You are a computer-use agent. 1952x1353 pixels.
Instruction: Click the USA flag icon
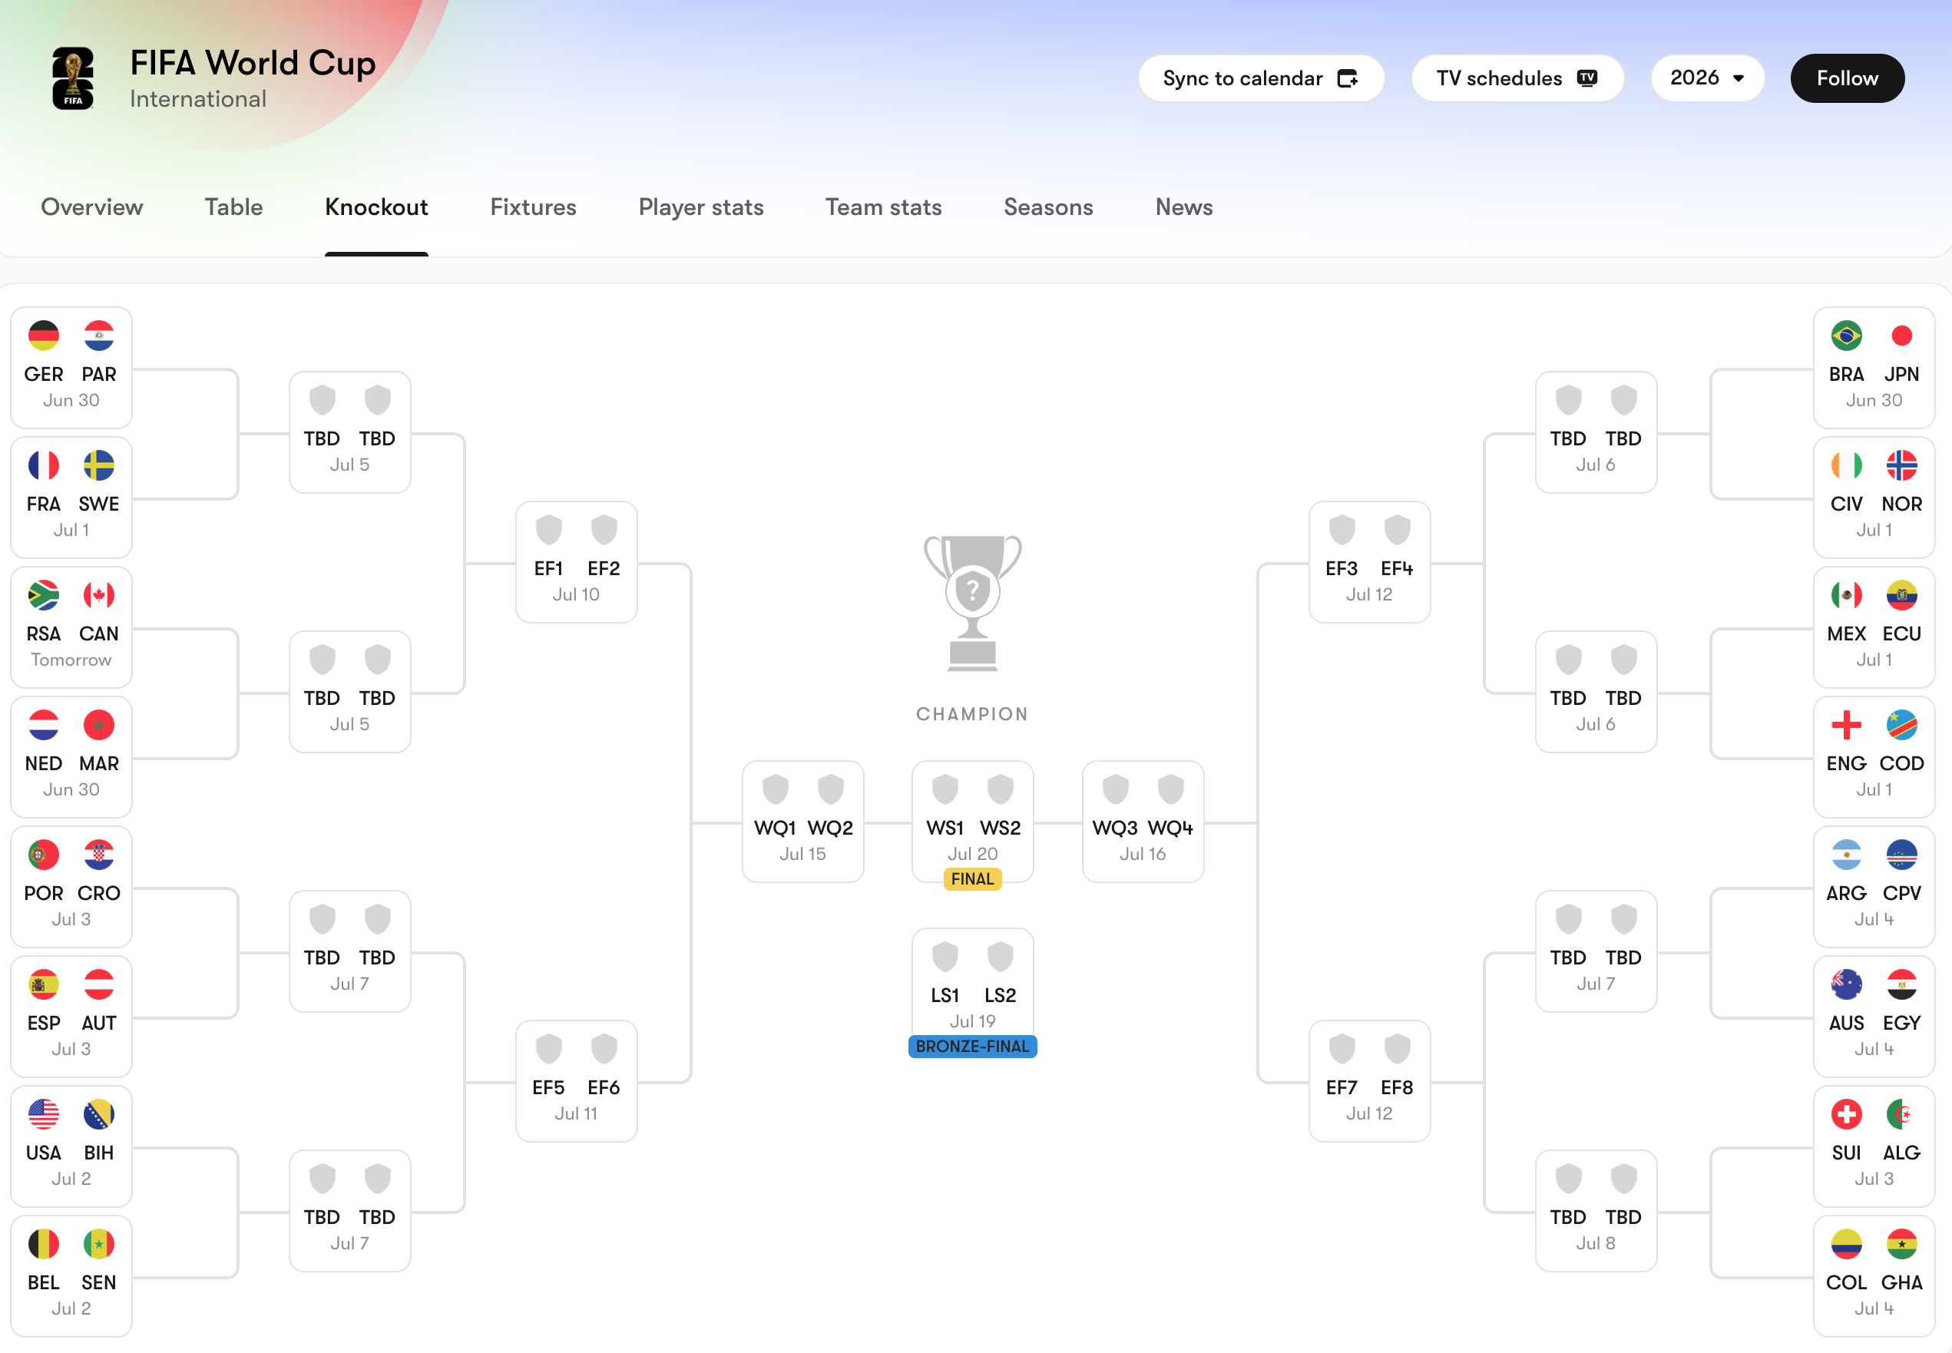pos(43,1115)
